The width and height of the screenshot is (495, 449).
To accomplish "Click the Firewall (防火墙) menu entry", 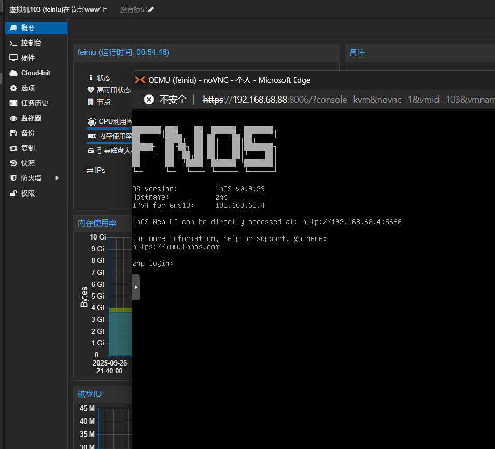I will pyautogui.click(x=31, y=178).
